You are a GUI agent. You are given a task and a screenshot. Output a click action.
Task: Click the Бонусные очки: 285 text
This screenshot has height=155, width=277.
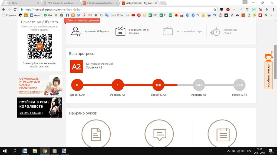[x=100, y=64]
